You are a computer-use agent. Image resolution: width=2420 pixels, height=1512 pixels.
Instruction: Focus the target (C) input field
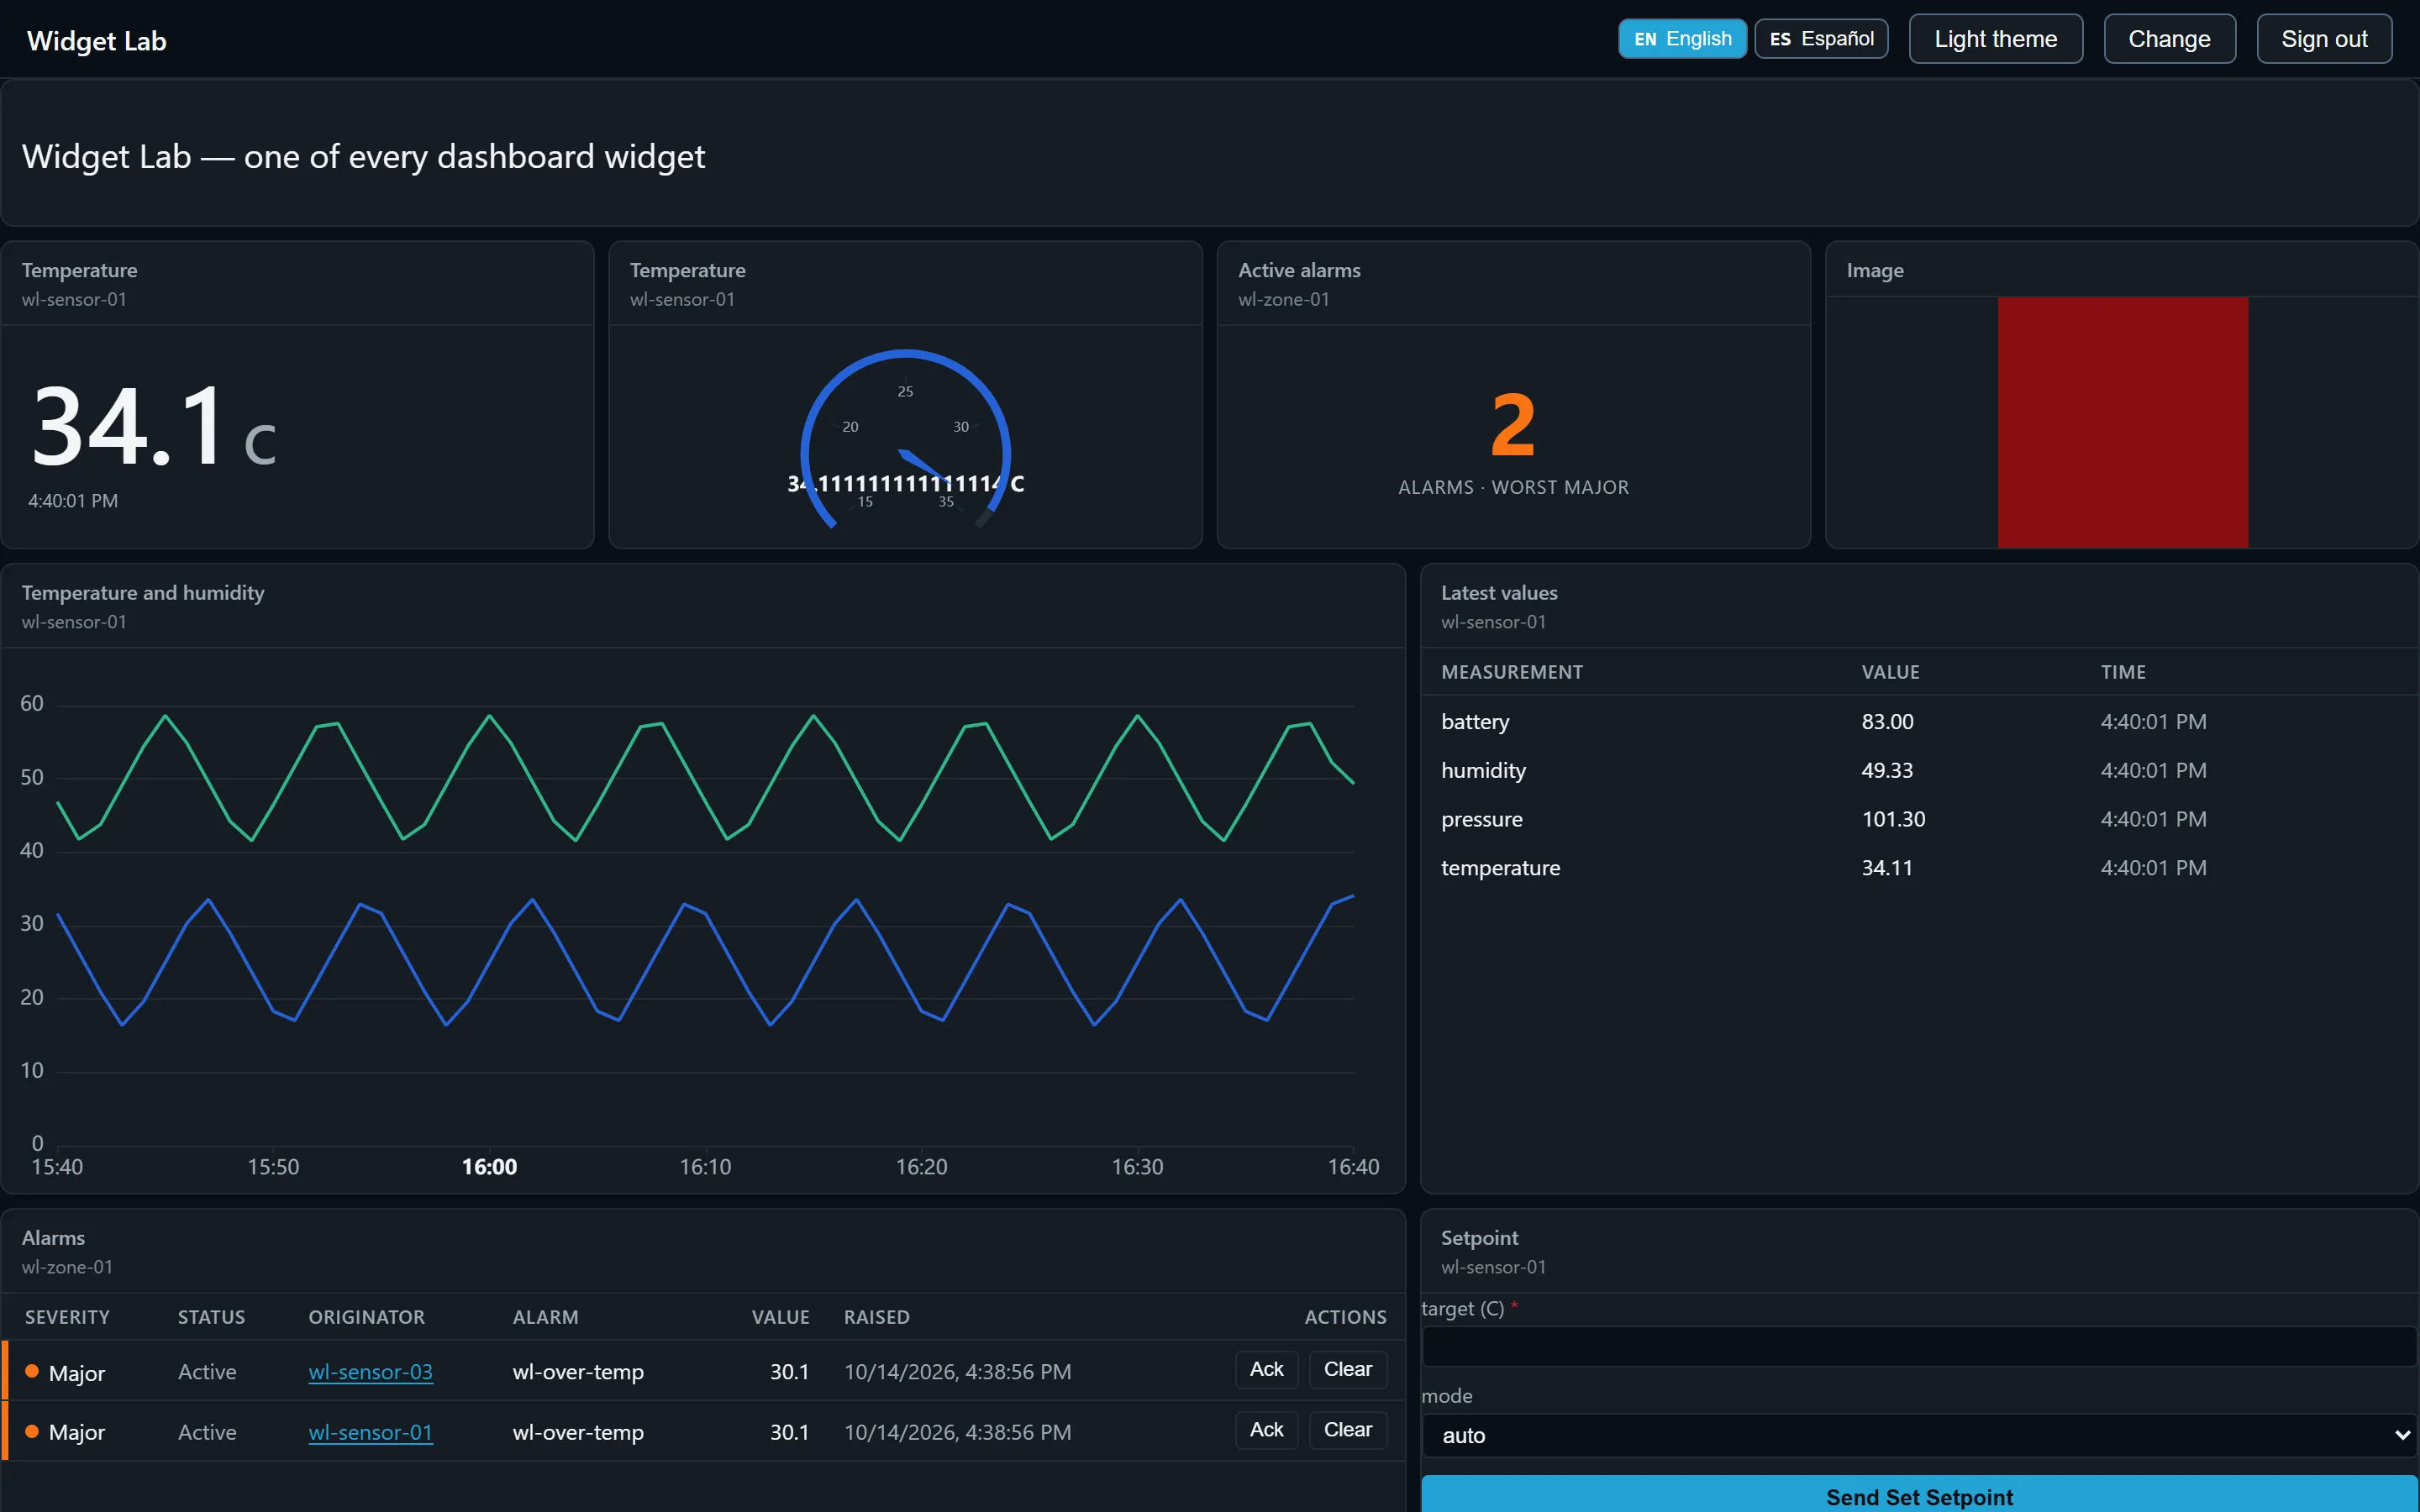pos(1919,1347)
